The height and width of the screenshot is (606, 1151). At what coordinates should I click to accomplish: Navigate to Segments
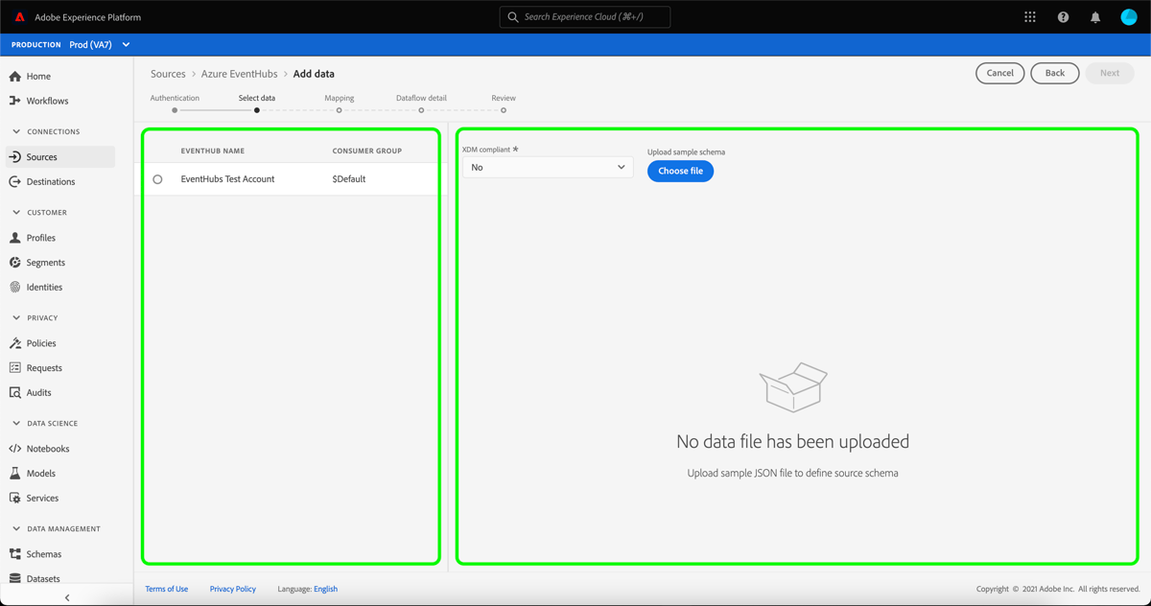click(46, 262)
